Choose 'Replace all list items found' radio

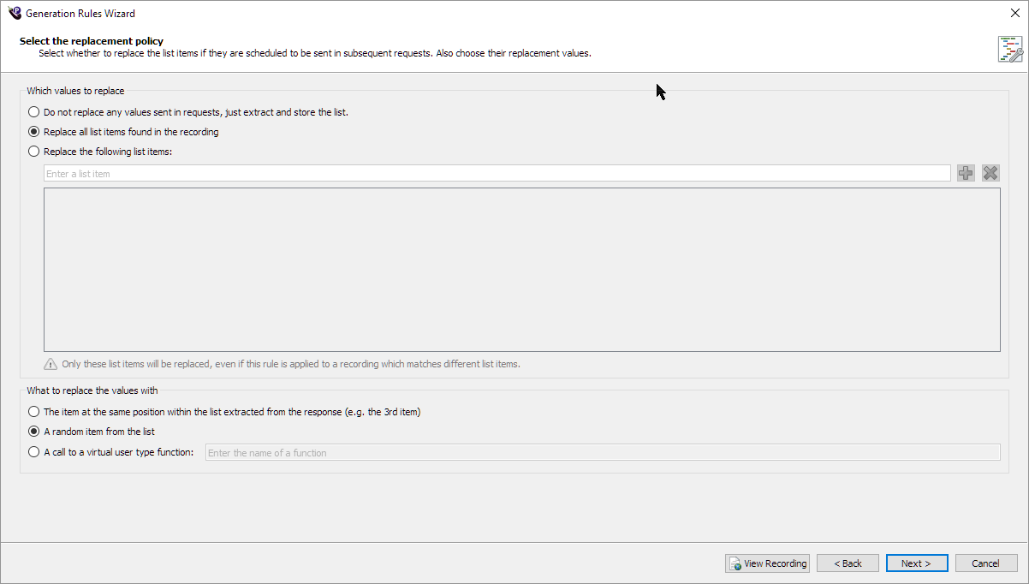[x=34, y=132]
